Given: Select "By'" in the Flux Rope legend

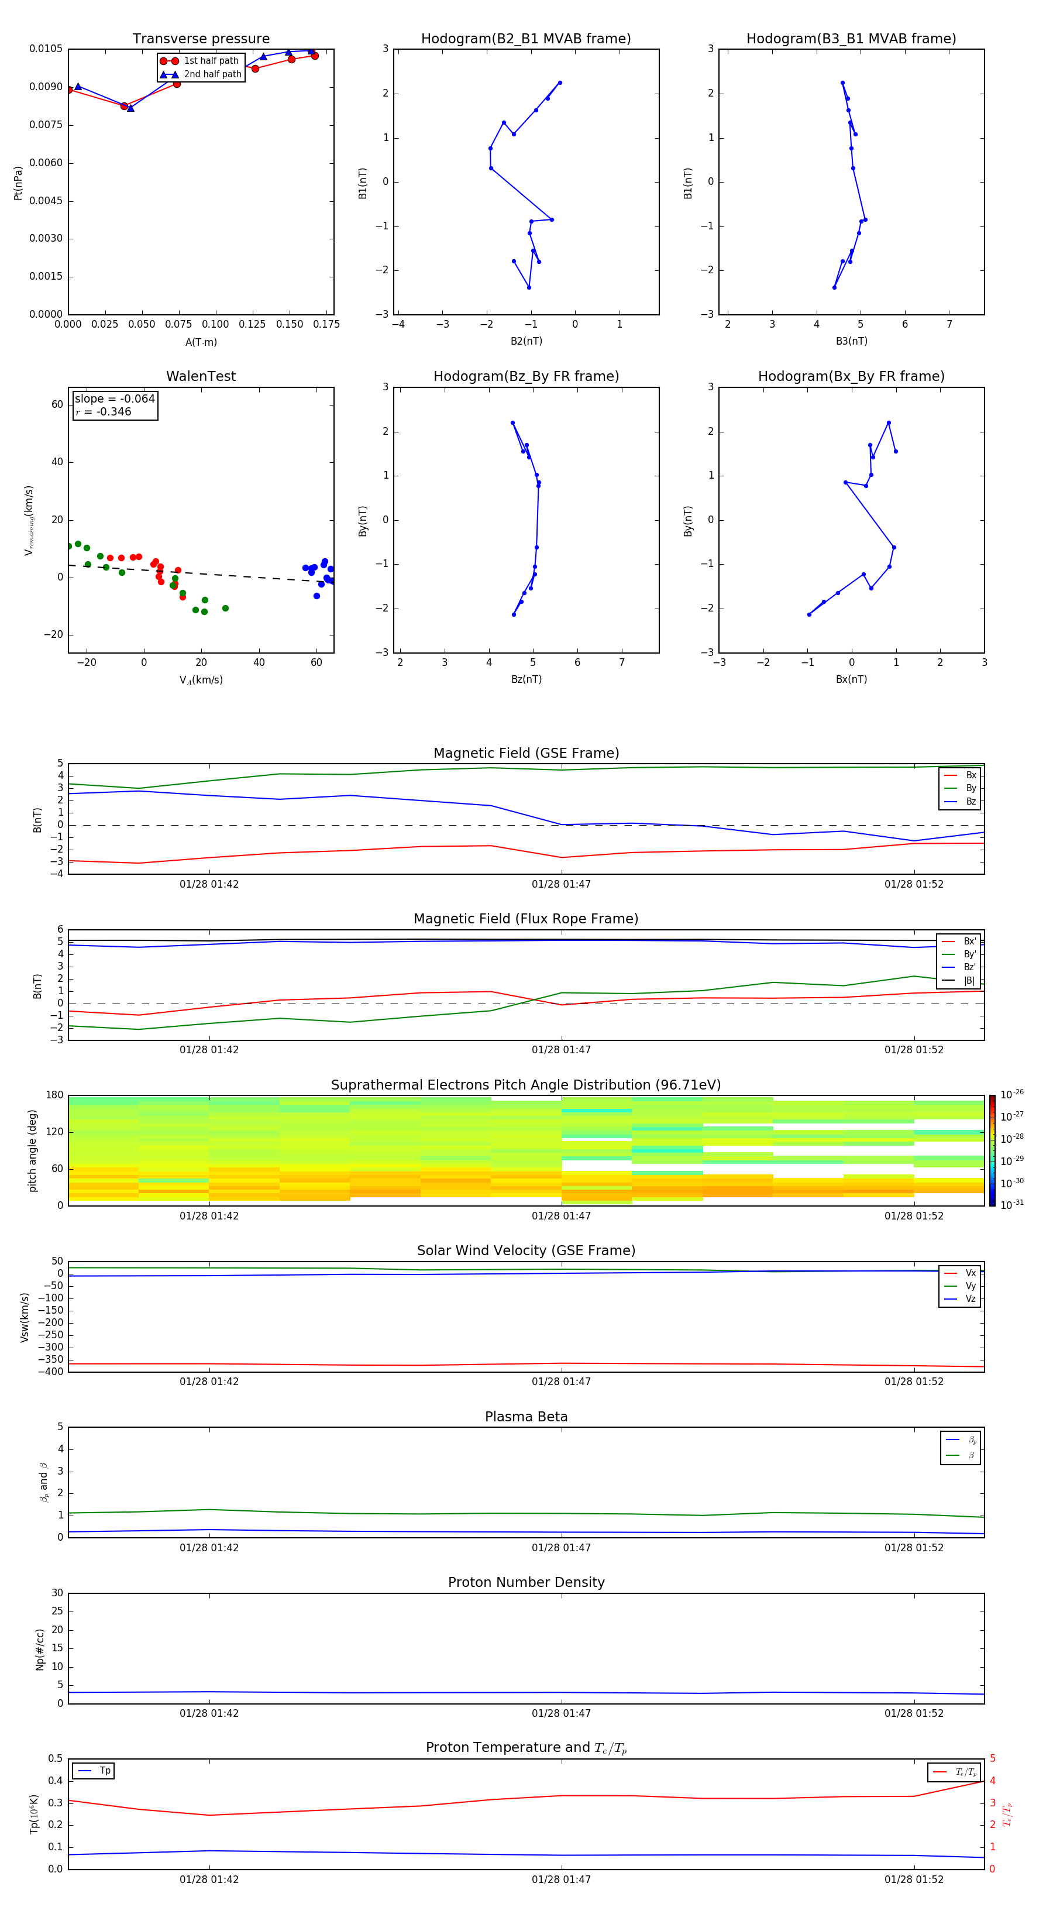Looking at the screenshot, I should tap(959, 954).
